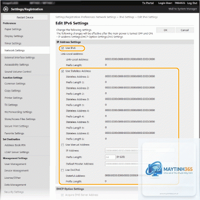
Task: Open Printer Settings in sidebar
Action: click(13, 98)
